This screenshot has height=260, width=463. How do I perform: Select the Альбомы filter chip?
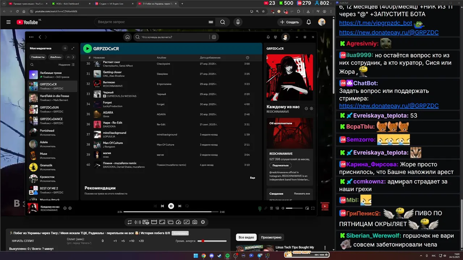point(55,57)
